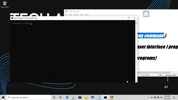The width and height of the screenshot is (178, 100).
Task: Click the expand overlay icon over Notepad
Action: point(146,14)
